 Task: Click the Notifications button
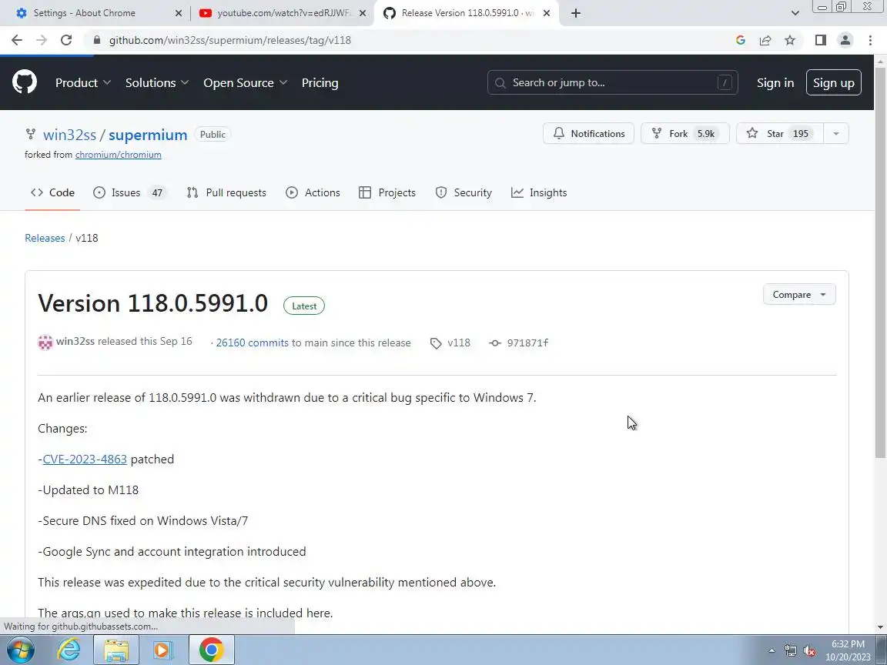[588, 134]
